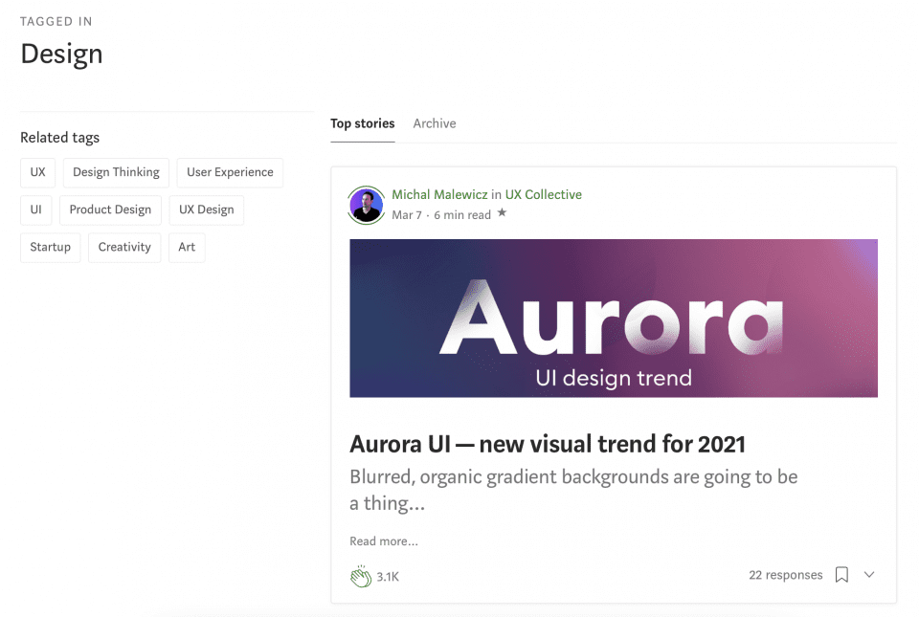Viewport: 919px width, 617px height.
Task: Click the member-only star icon
Action: (x=502, y=215)
